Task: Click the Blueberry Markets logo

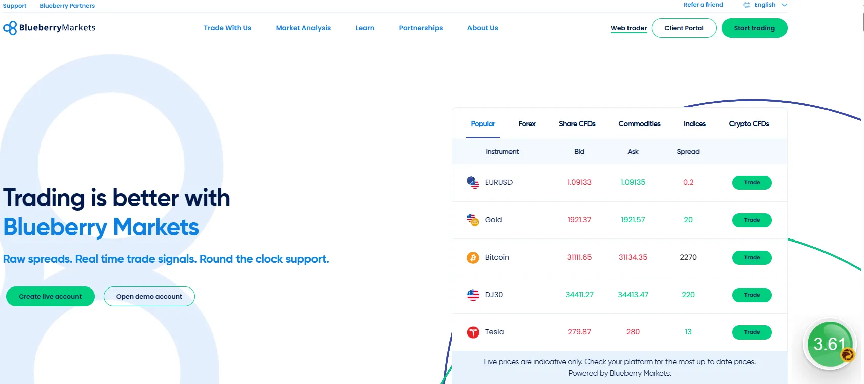Action: pos(49,28)
